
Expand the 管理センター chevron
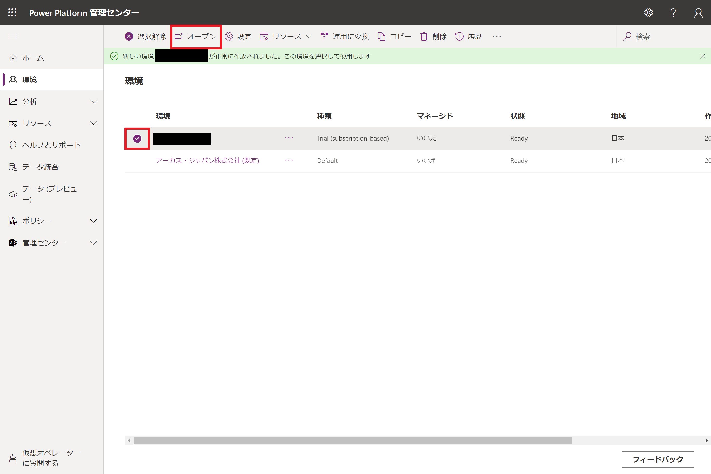click(94, 243)
